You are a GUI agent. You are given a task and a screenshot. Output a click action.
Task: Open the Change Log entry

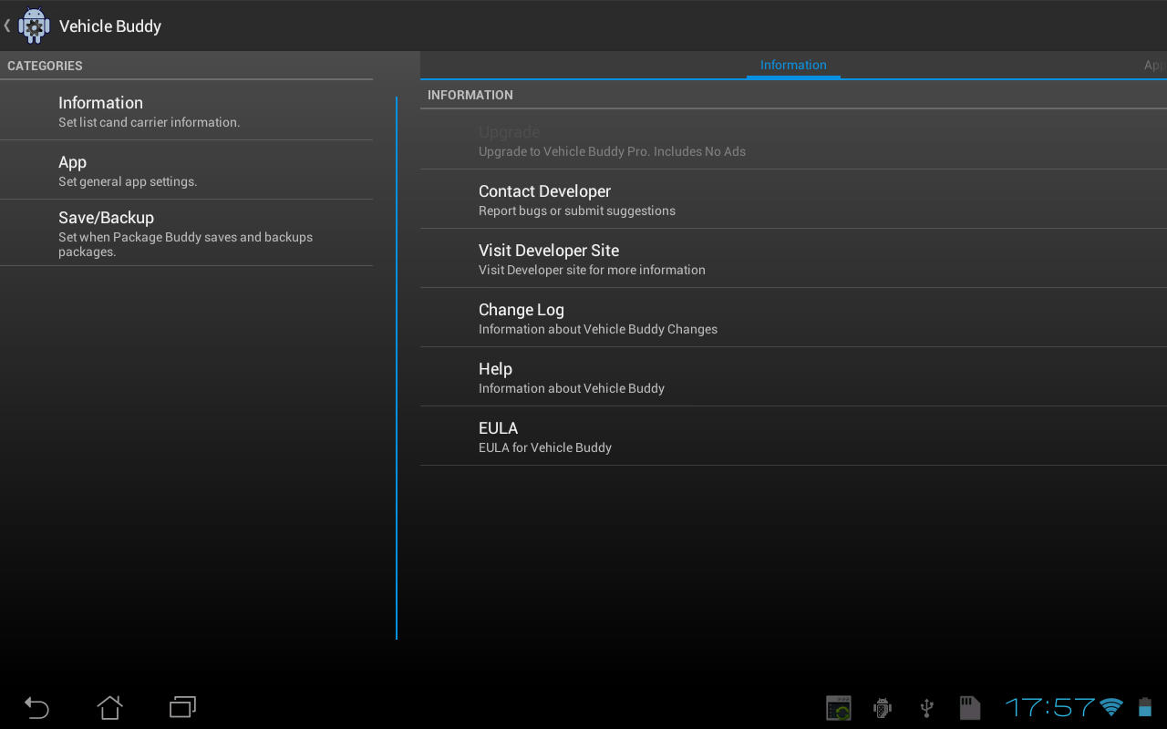793,317
